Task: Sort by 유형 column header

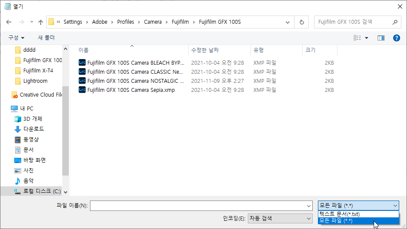Action: coord(259,50)
